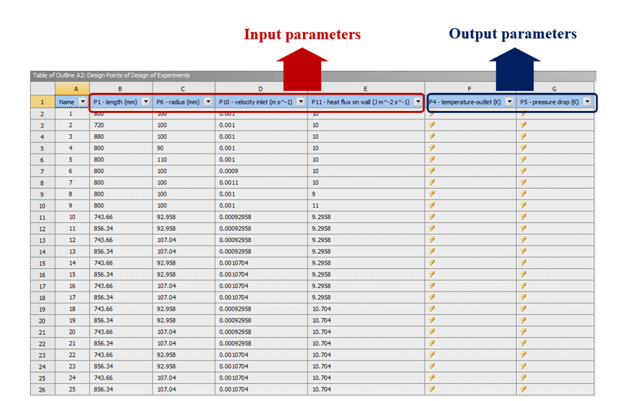Click temperature-outlet lightning icon for design point 25
Screen dimensions: 620x401
432,389
